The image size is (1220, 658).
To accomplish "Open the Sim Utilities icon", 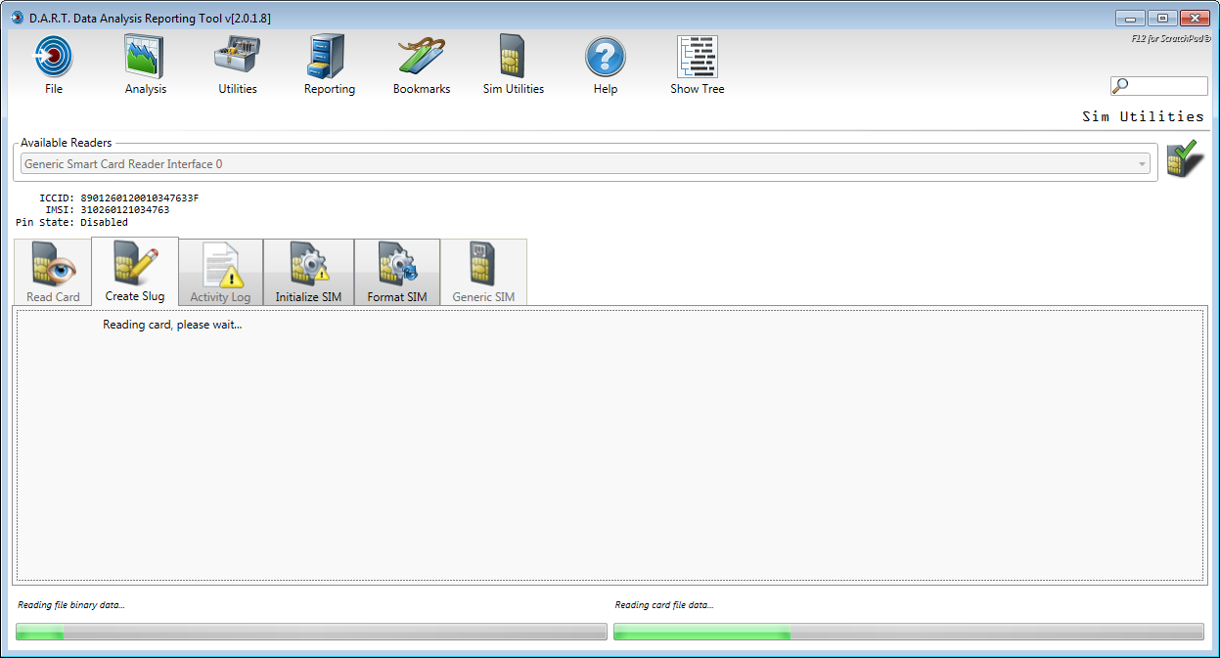I will click(x=513, y=57).
